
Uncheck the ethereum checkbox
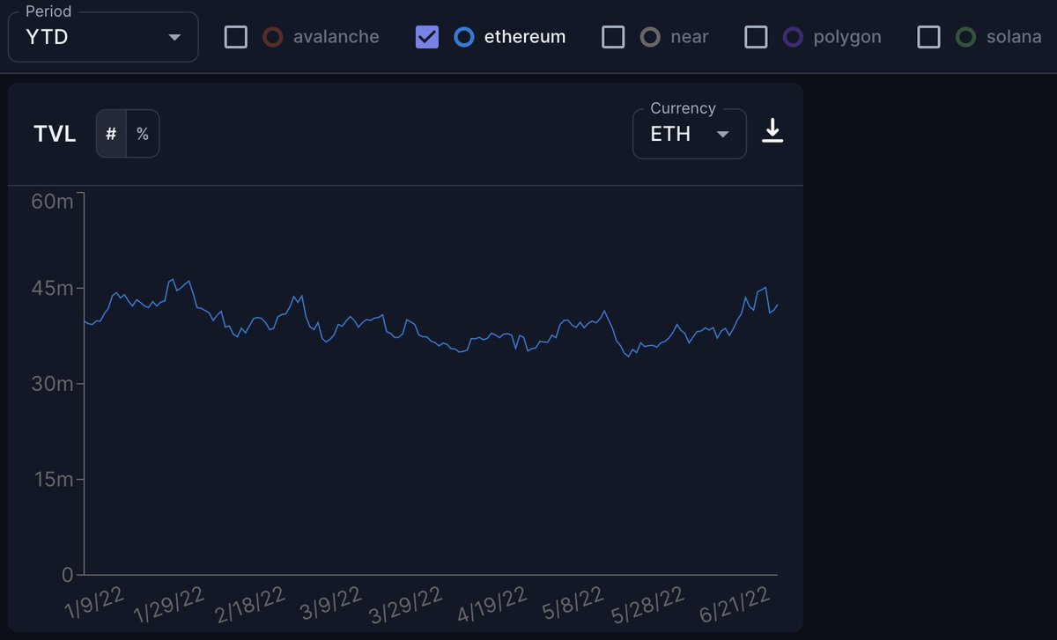(426, 37)
